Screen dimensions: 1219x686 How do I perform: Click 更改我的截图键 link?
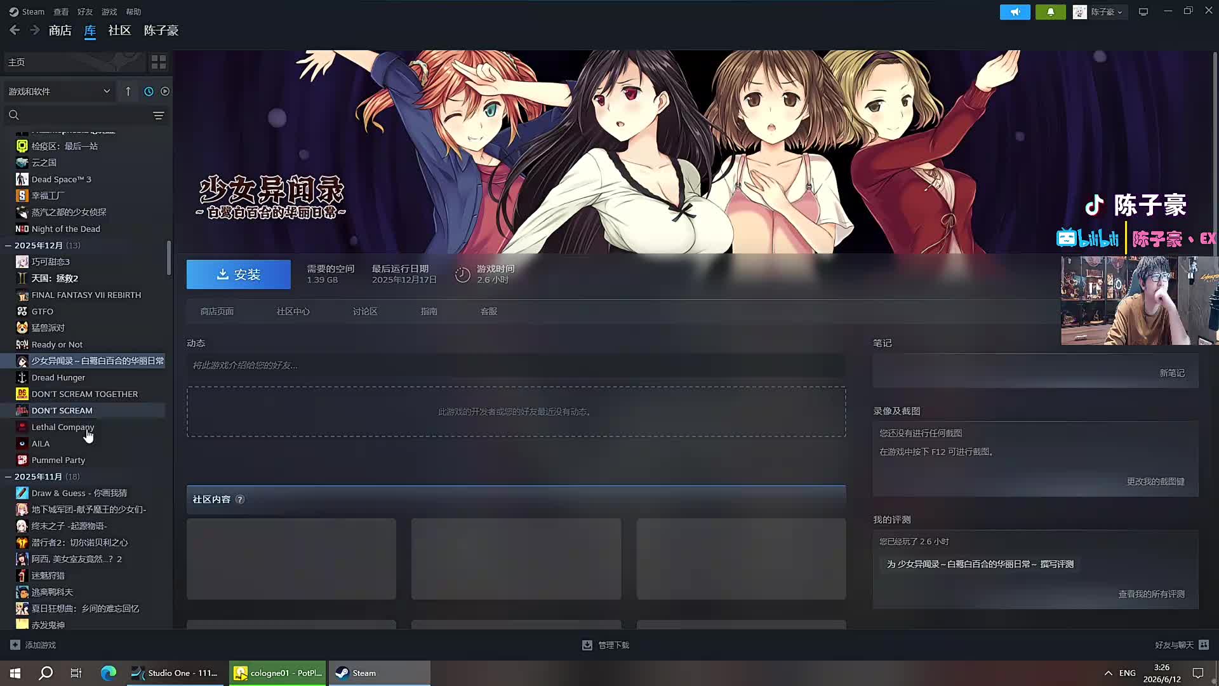[1156, 481]
